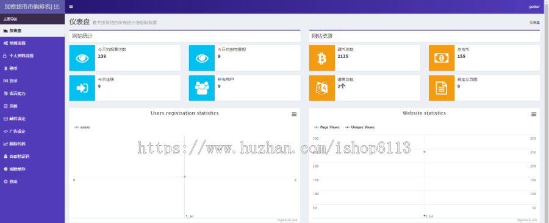Click the Users registration statistics title
This screenshot has width=549, height=223.
click(184, 113)
